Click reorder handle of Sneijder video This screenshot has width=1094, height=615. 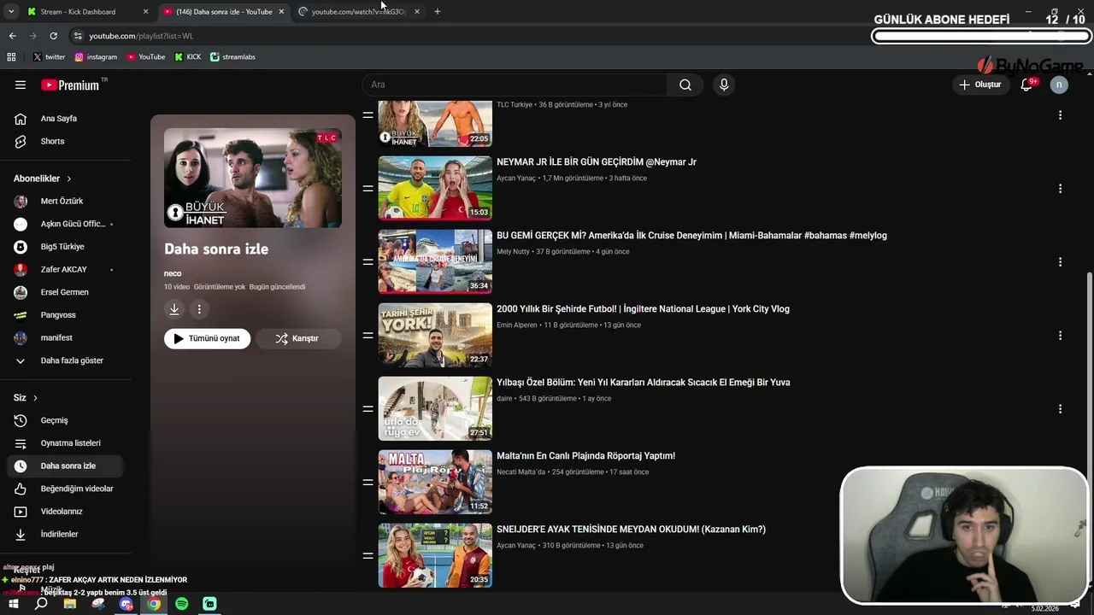coord(368,555)
